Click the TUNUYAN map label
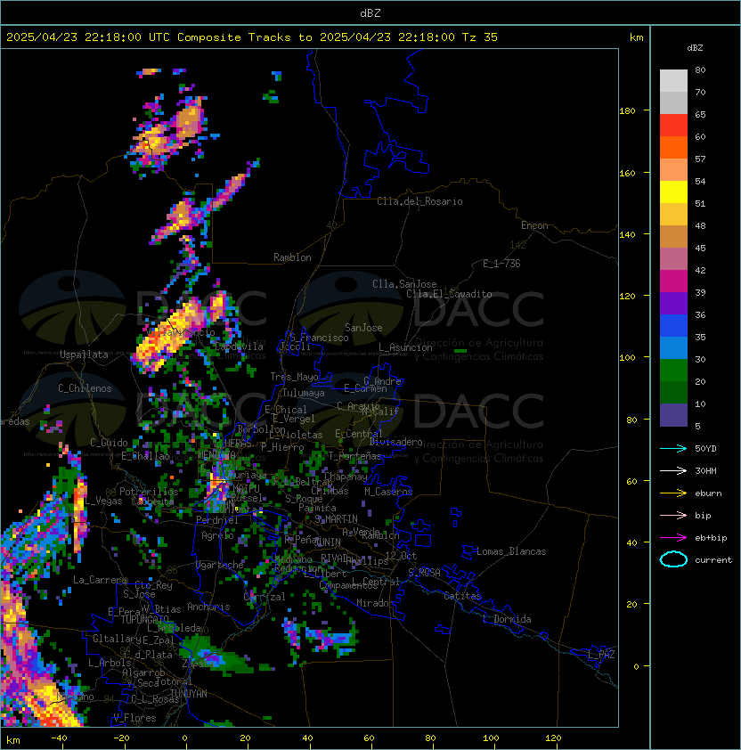The image size is (741, 750). pyautogui.click(x=189, y=694)
